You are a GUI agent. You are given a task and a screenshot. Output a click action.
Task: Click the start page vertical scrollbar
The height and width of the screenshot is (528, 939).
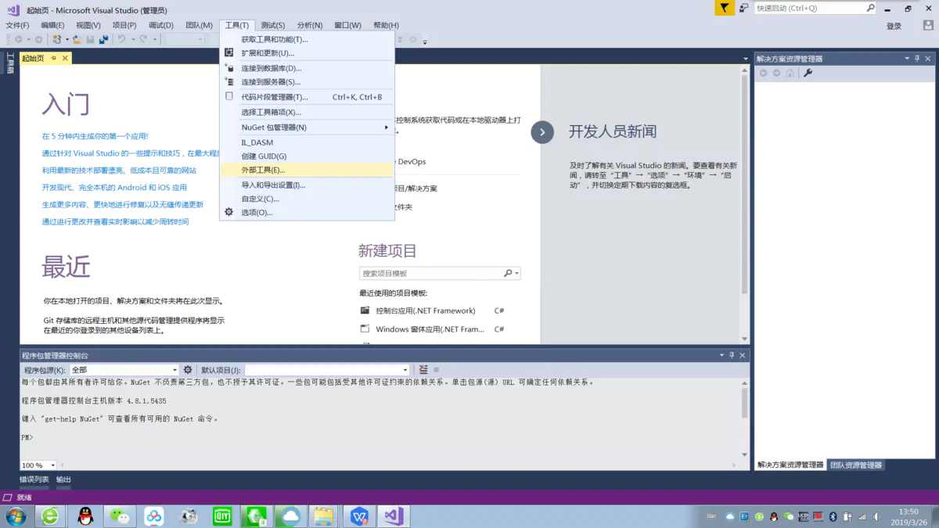(x=744, y=203)
